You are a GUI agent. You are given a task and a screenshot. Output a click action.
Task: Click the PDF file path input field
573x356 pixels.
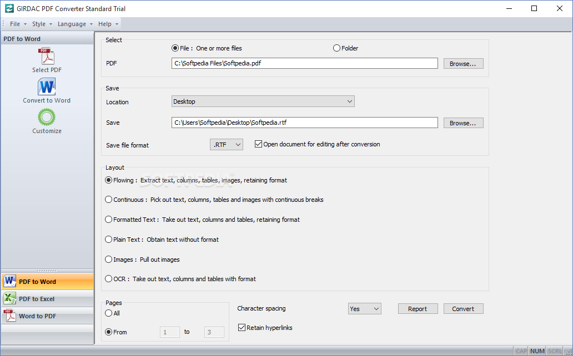coord(304,63)
